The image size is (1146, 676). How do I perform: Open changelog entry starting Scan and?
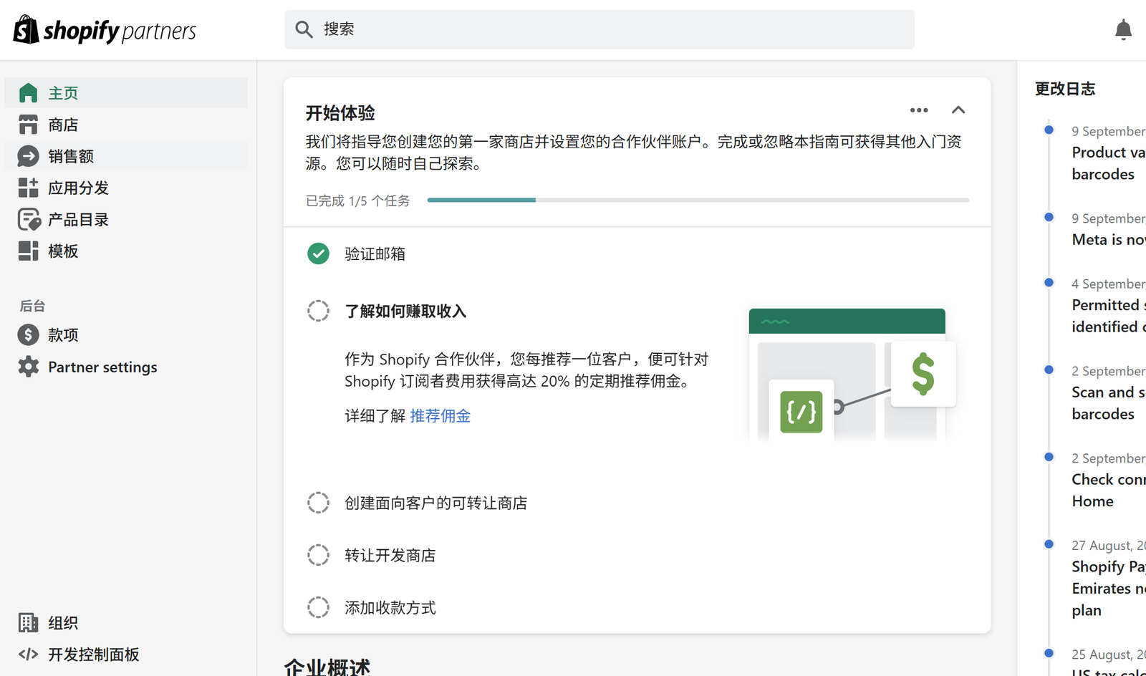click(x=1108, y=403)
